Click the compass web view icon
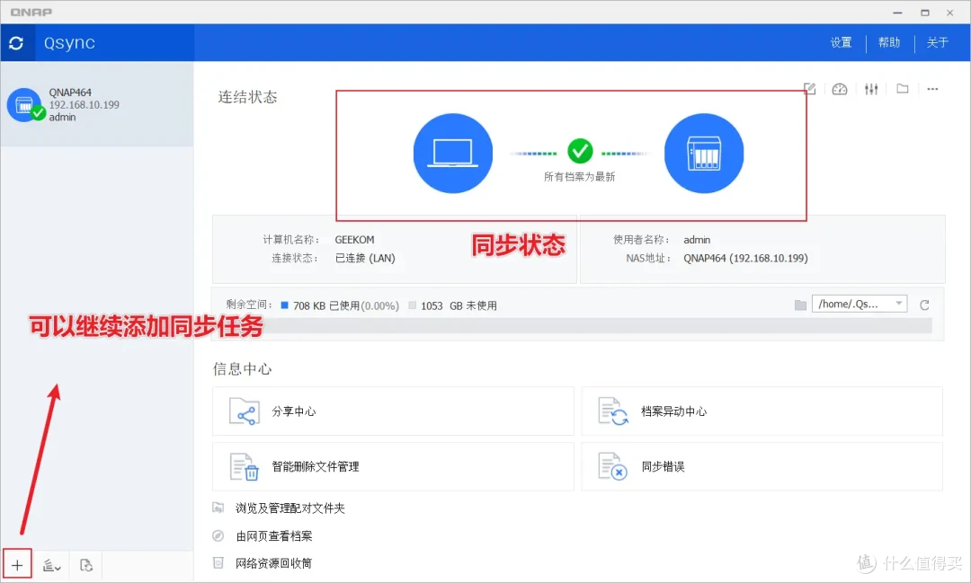Screen dimensions: 971x583 tap(218, 535)
